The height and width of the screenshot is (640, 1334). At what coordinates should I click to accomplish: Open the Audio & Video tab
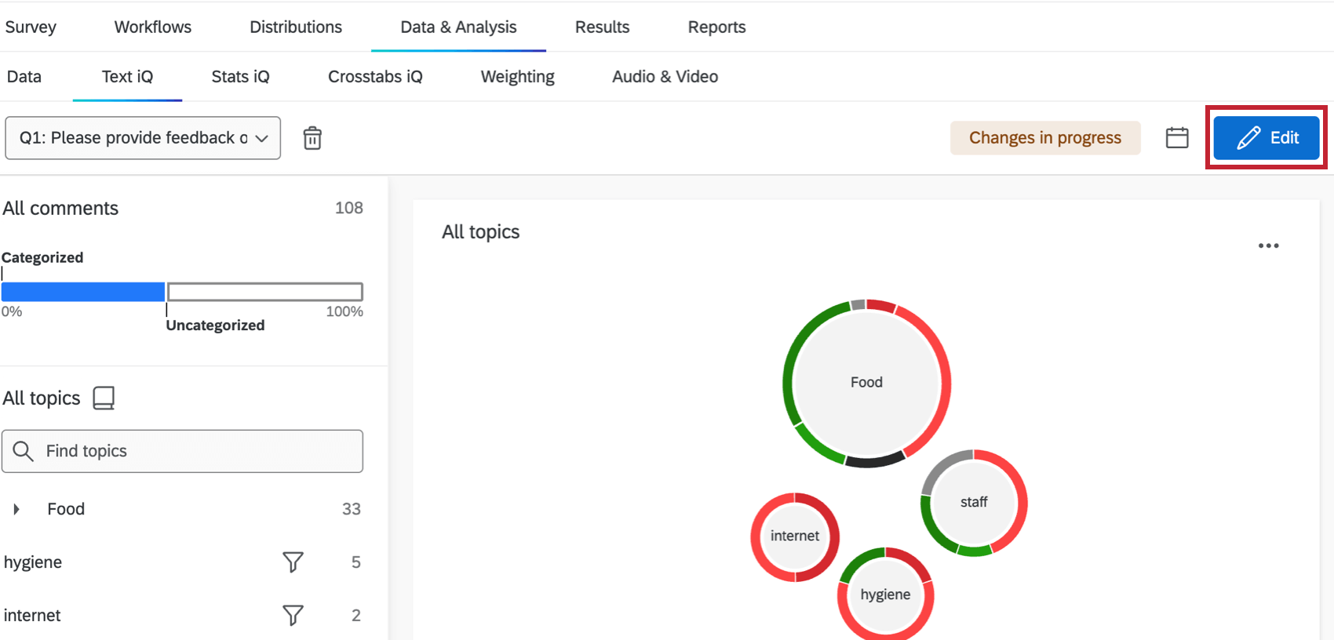(x=665, y=76)
